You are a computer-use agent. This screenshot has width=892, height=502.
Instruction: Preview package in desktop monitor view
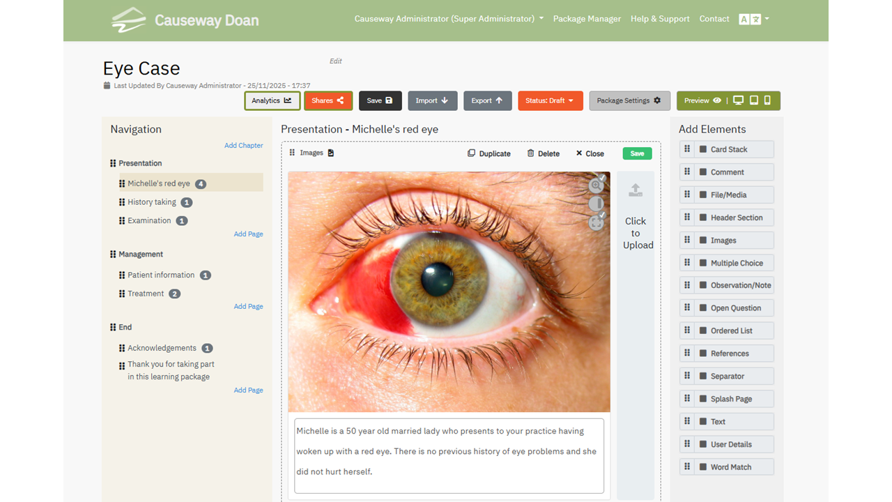click(739, 100)
